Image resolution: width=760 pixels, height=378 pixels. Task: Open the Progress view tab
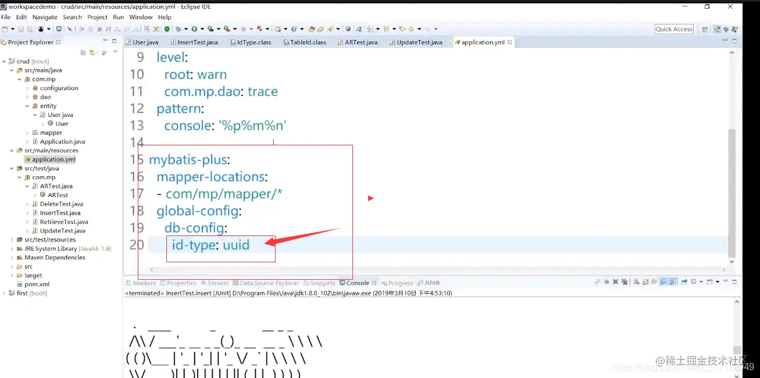click(x=397, y=283)
